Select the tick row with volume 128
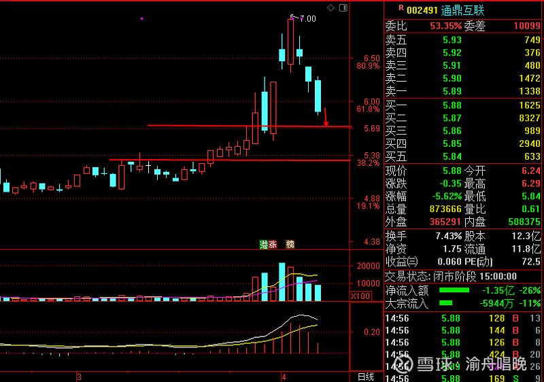This screenshot has width=544, height=382. 463,318
